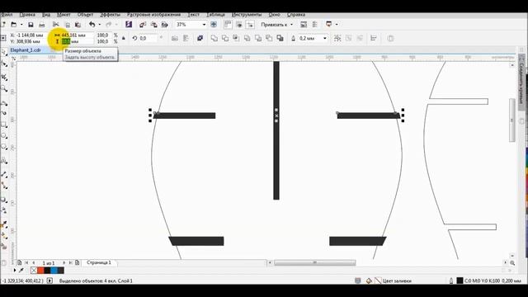
Task: Open the outline width 0,2 мм dropdown
Action: [x=325, y=39]
